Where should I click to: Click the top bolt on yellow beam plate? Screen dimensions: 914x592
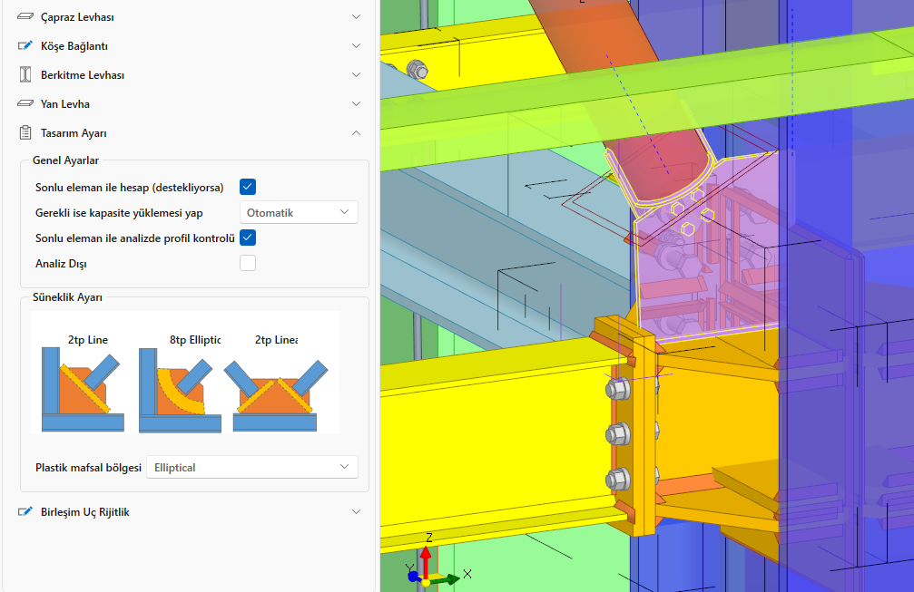click(619, 389)
